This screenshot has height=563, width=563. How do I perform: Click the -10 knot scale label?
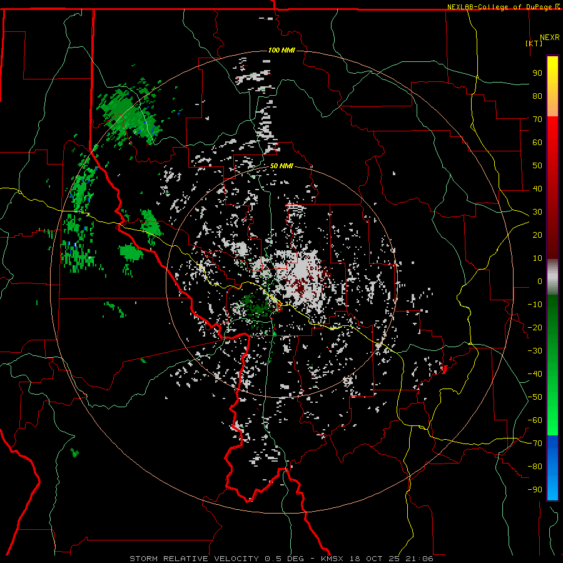[535, 305]
